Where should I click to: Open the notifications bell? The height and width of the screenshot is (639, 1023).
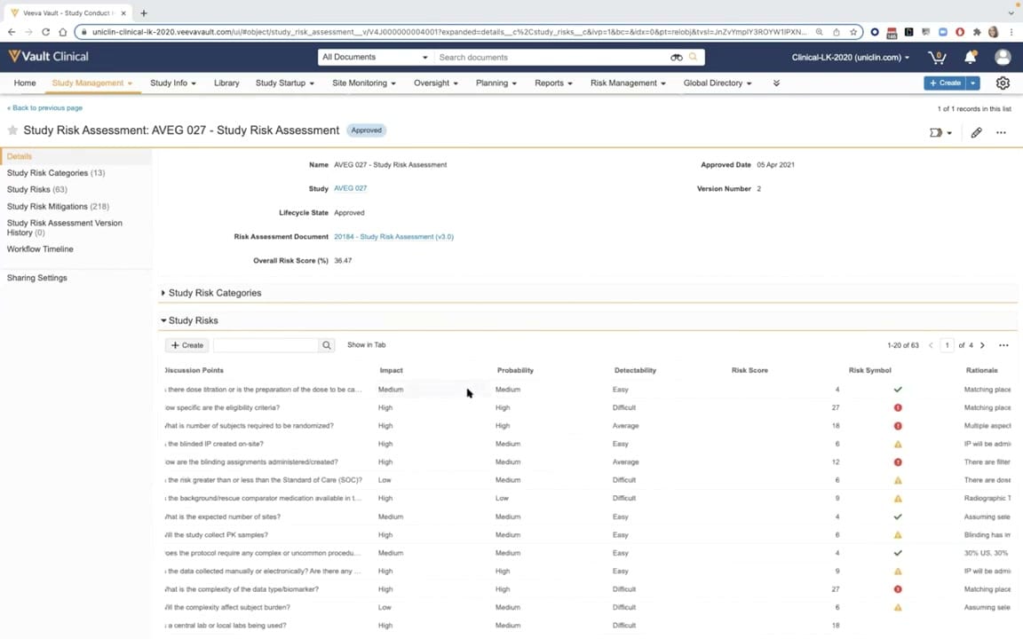tap(970, 58)
